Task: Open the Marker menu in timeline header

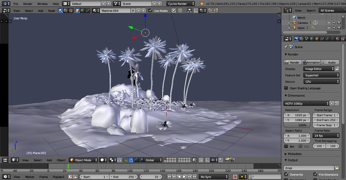Action: (x=30, y=177)
